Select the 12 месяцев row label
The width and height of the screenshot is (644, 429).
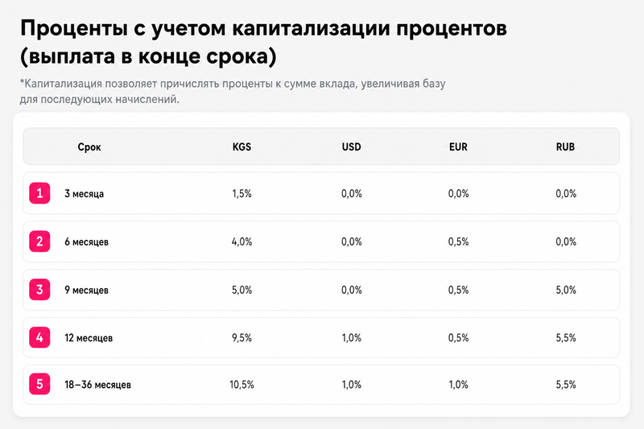pyautogui.click(x=89, y=338)
